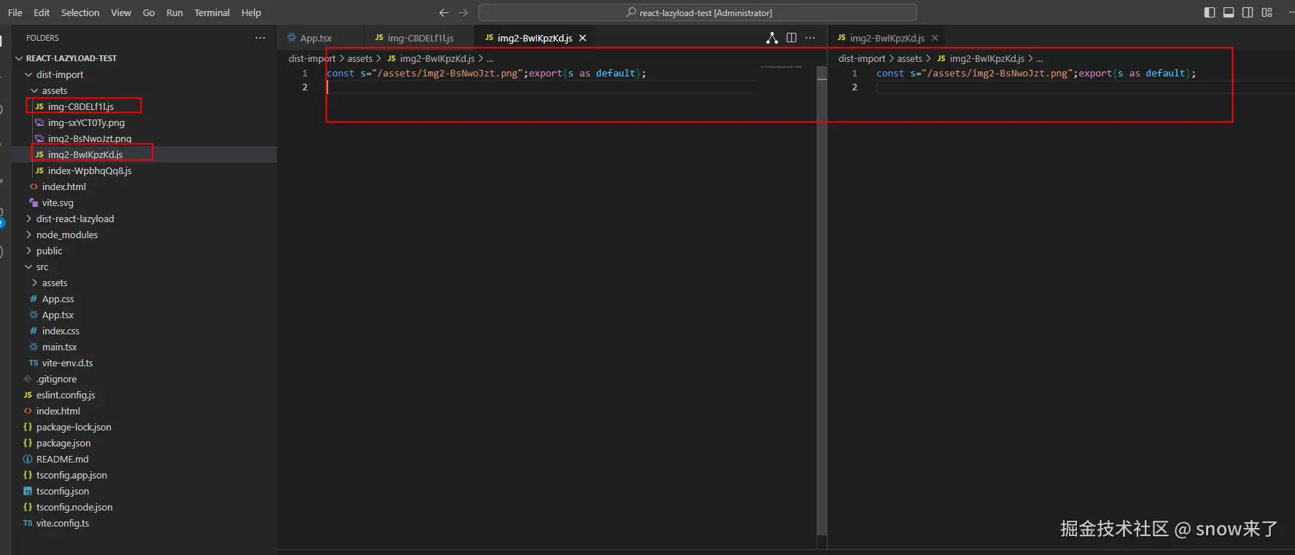
Task: Open the View menu
Action: click(121, 12)
